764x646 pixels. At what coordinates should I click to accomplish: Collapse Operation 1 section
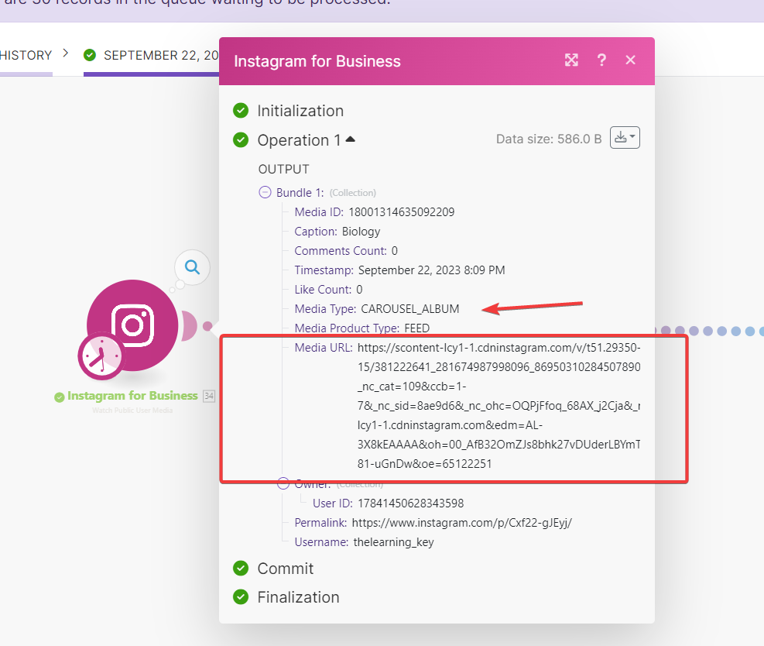click(x=351, y=139)
